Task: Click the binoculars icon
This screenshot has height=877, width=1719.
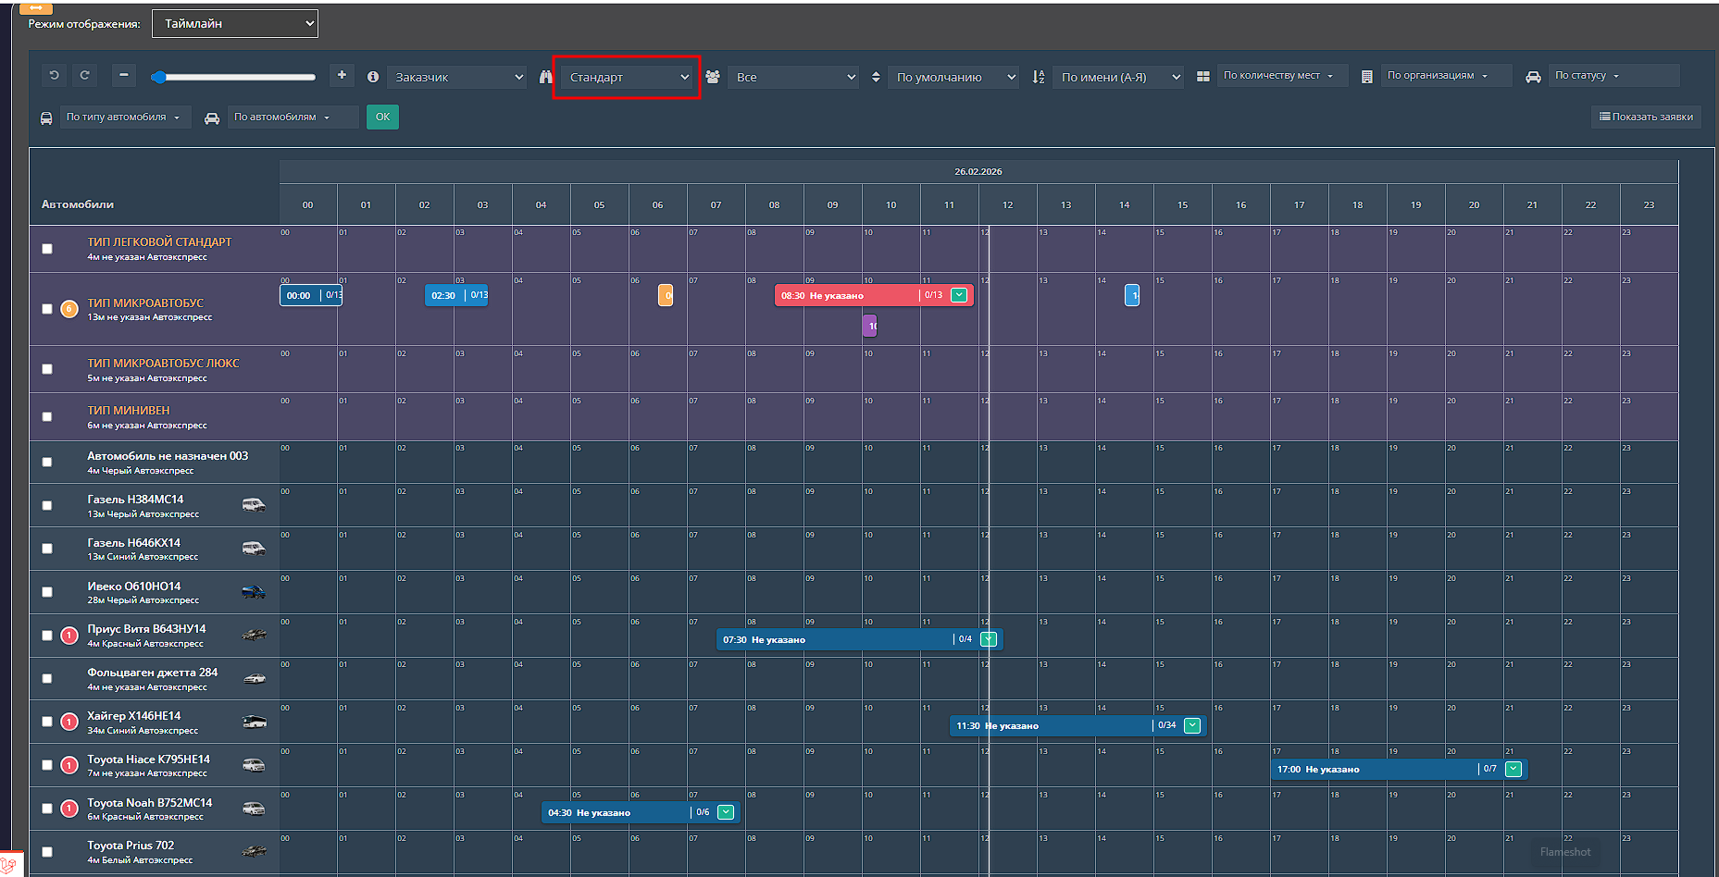Action: pyautogui.click(x=546, y=77)
